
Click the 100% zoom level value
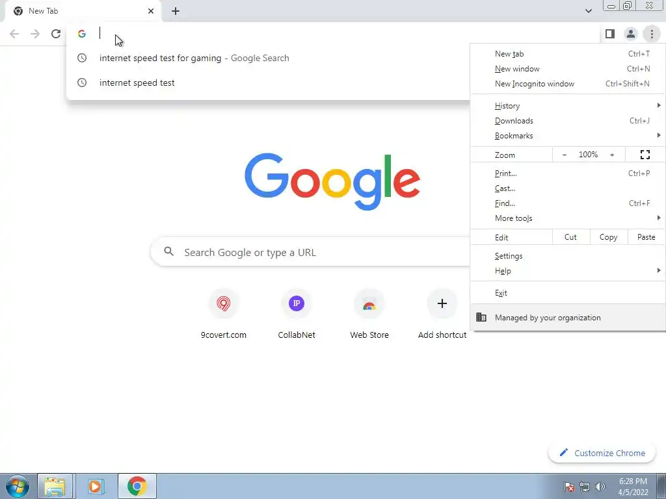point(588,155)
